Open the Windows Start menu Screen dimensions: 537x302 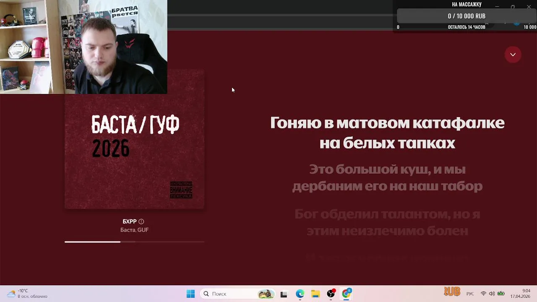[x=190, y=294]
